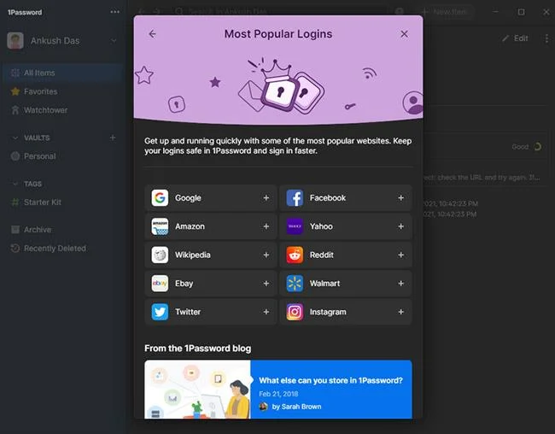Add a Facebook login with its plus
The height and width of the screenshot is (434, 555).
tap(400, 197)
